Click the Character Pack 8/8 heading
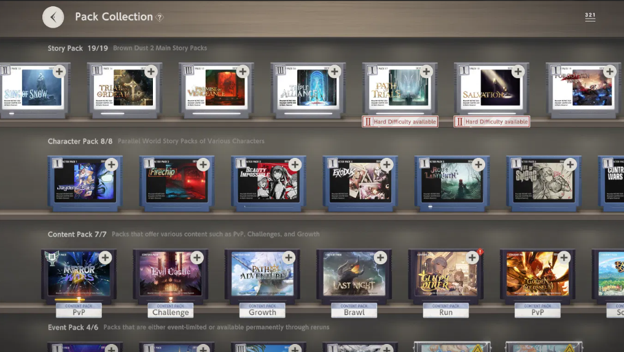 80,141
